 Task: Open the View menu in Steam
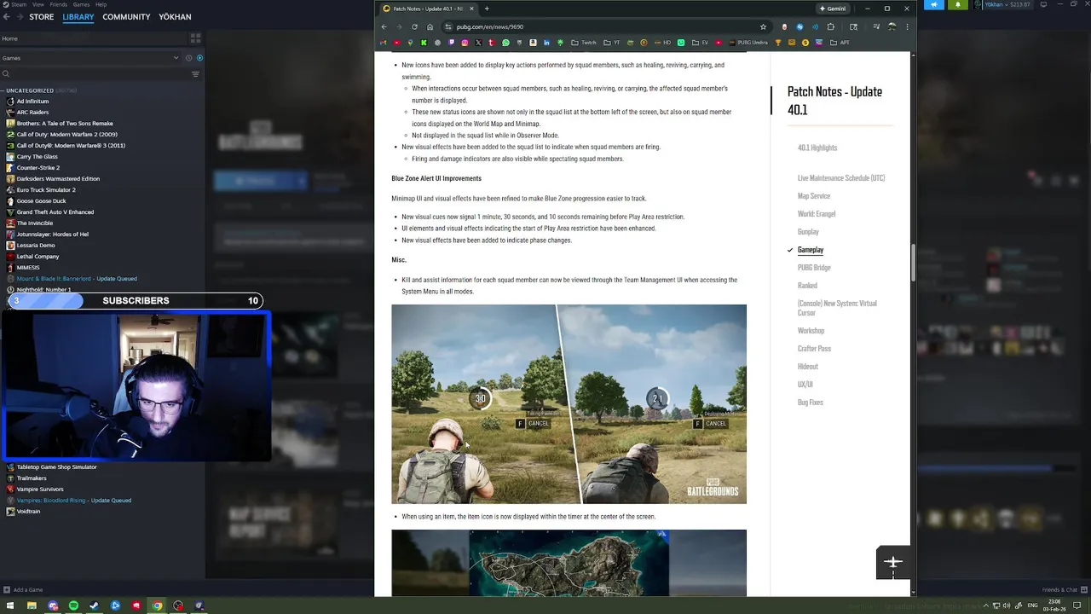38,4
